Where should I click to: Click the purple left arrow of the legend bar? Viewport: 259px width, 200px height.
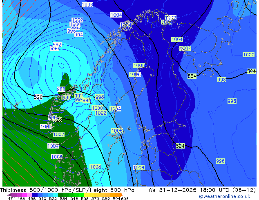(9, 195)
